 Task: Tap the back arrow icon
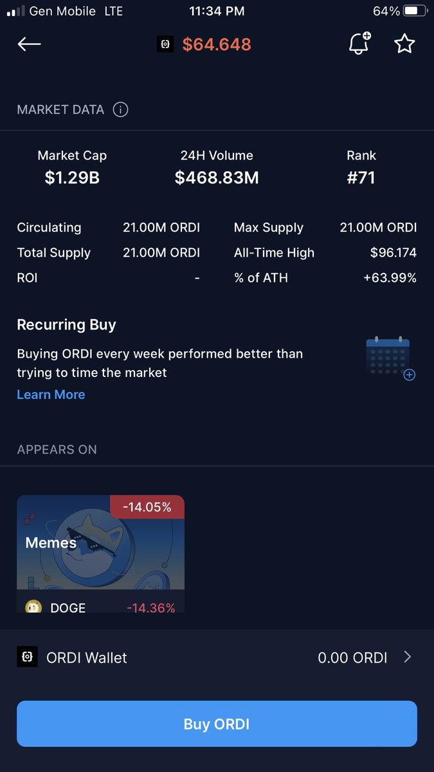[30, 44]
